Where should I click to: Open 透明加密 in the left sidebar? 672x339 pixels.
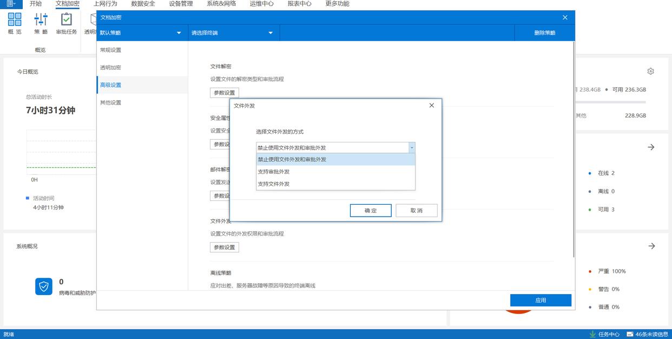[x=111, y=68]
